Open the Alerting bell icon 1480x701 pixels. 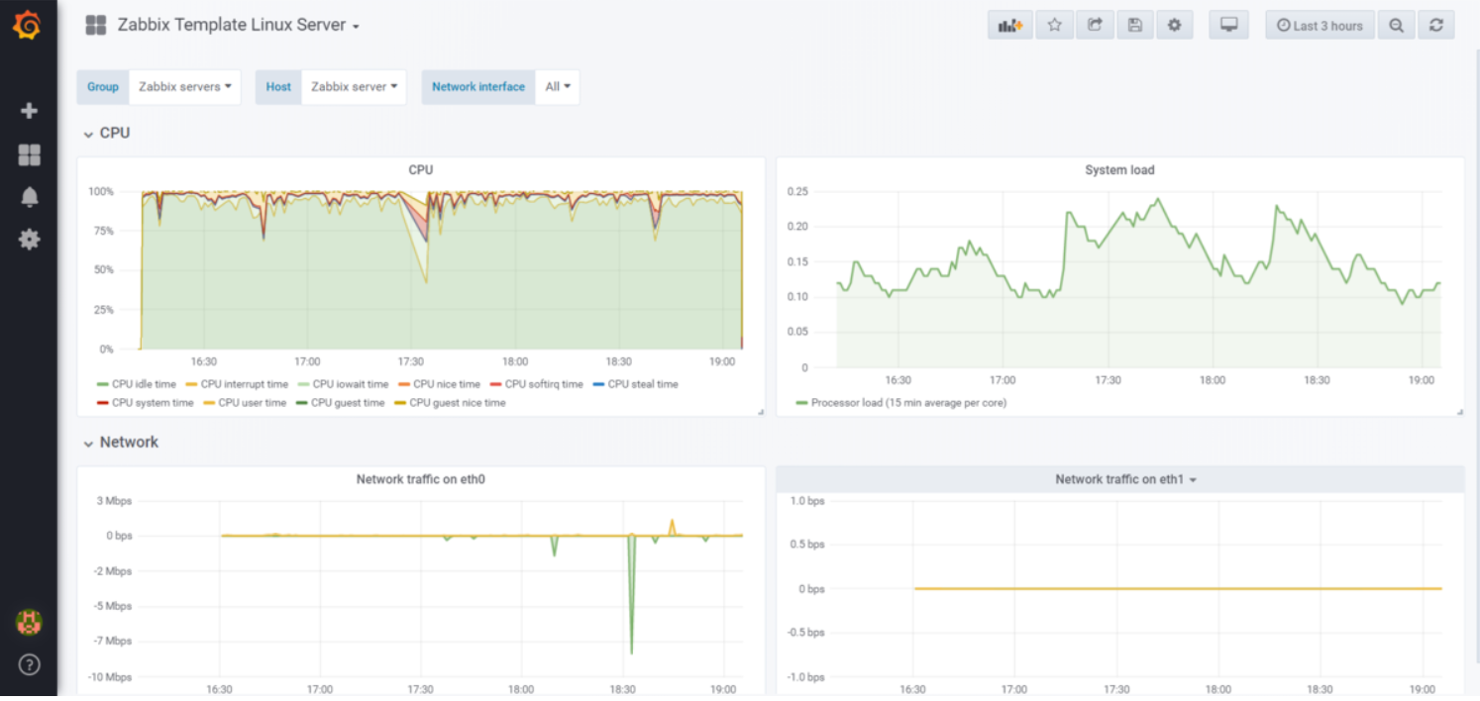(x=29, y=197)
